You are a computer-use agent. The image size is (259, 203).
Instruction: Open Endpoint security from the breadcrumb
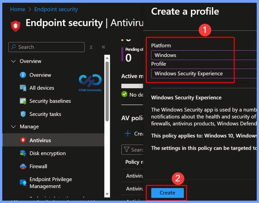(x=56, y=9)
